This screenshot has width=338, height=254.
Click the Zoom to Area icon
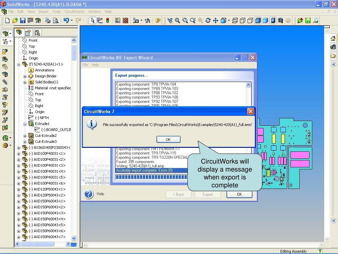pyautogui.click(x=185, y=21)
